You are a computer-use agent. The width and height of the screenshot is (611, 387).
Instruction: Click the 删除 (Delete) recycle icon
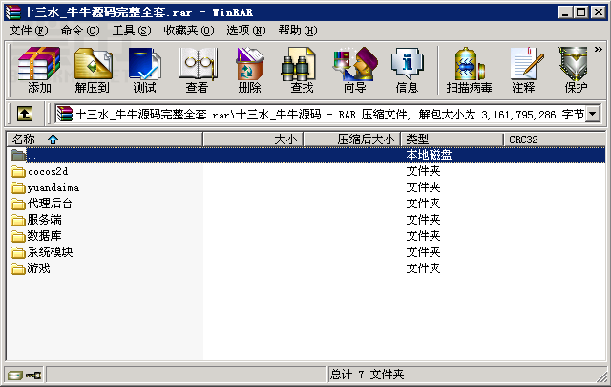[x=250, y=70]
